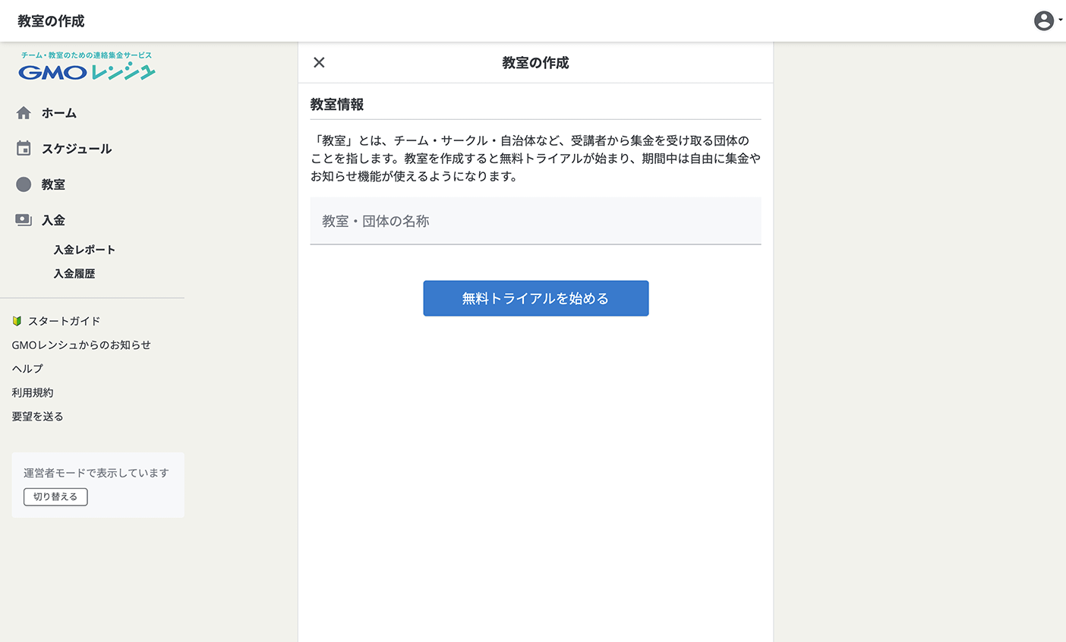Open the 入金レポート submenu item

(84, 250)
